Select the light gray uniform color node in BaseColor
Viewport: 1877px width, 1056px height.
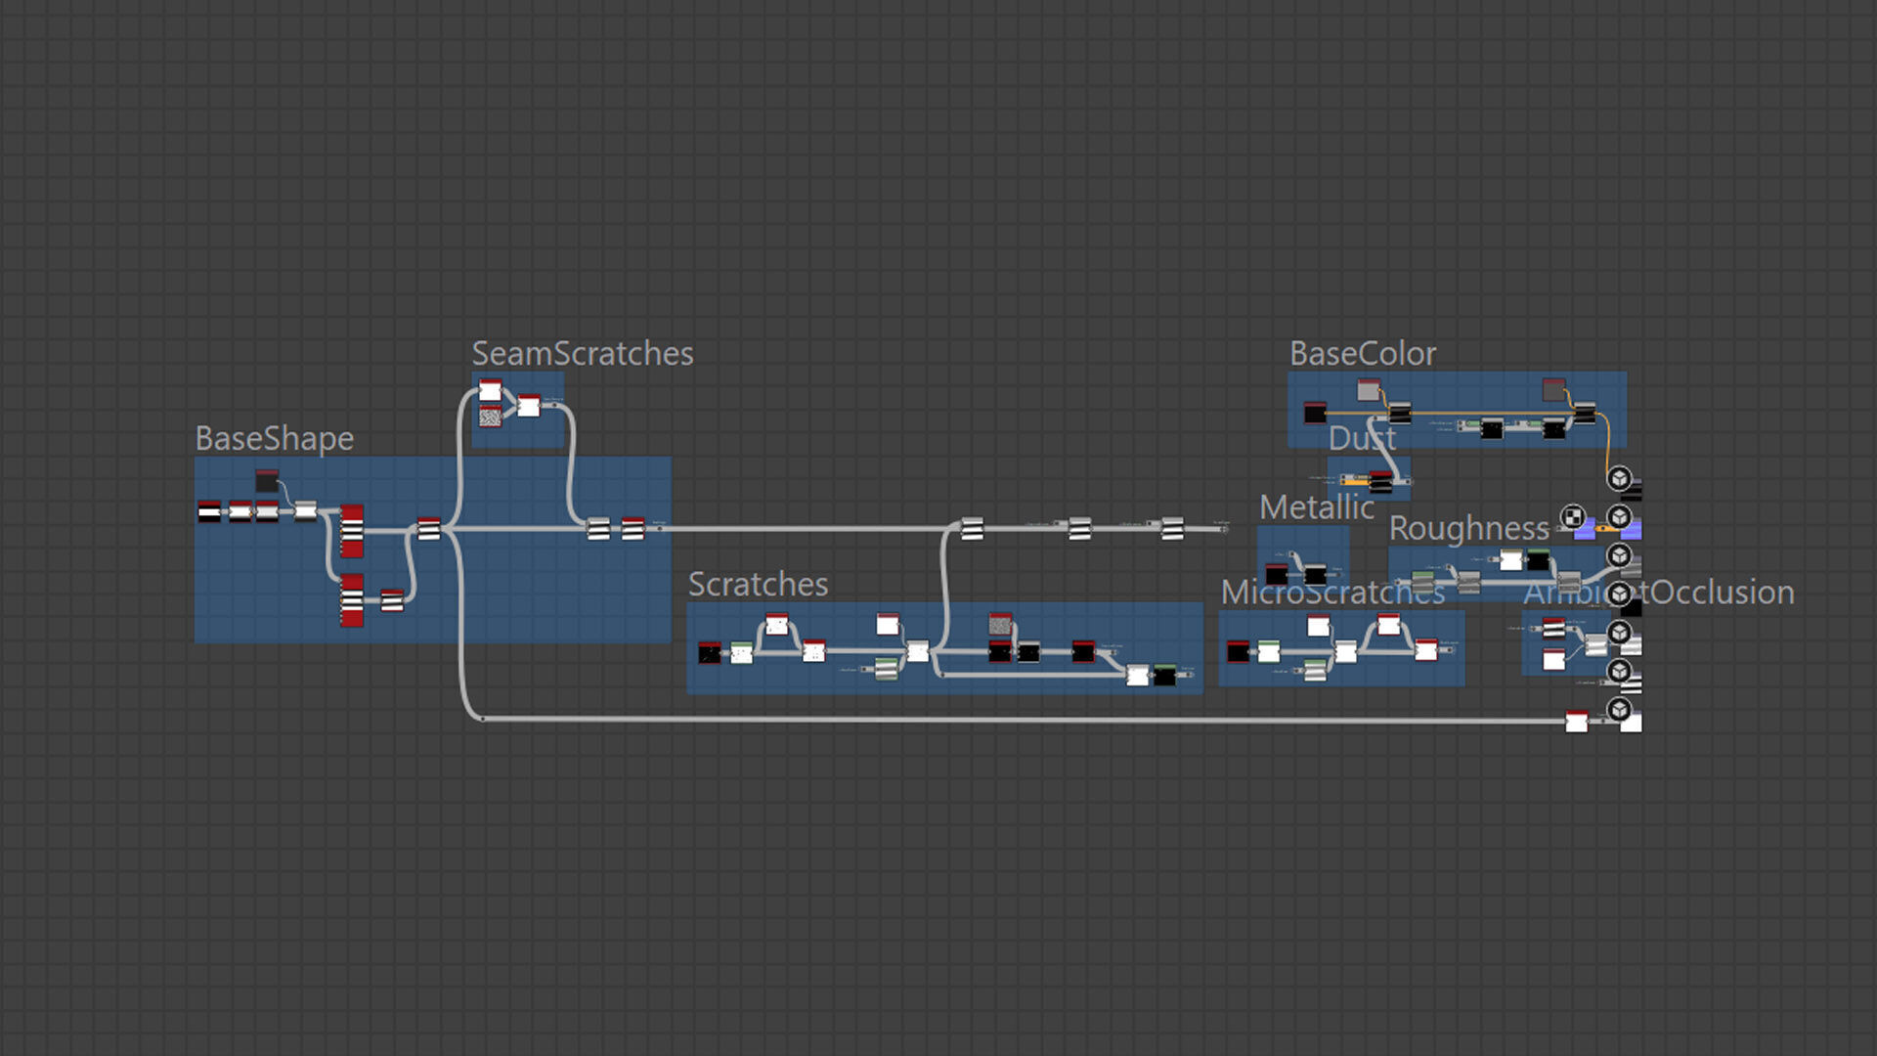coord(1368,390)
